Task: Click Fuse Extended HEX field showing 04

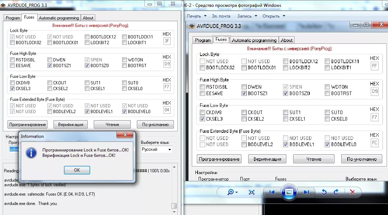Action: click(x=167, y=110)
